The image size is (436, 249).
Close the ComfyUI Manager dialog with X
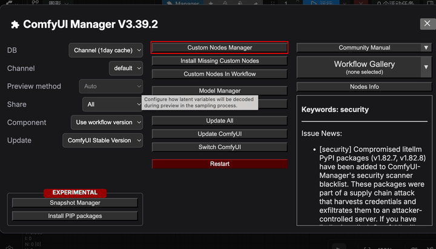pyautogui.click(x=428, y=24)
